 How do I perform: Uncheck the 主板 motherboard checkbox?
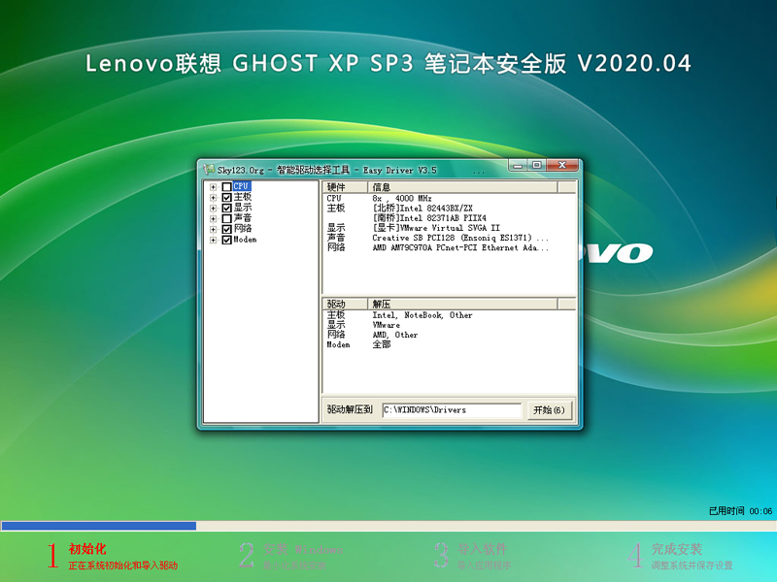coord(227,198)
